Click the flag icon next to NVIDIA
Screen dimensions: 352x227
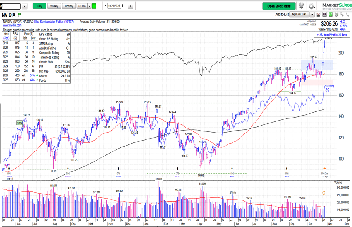19,15
